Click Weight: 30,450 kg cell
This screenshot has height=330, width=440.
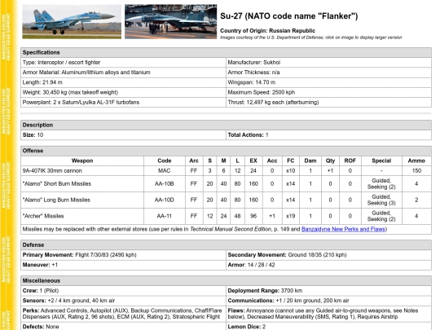(x=123, y=92)
